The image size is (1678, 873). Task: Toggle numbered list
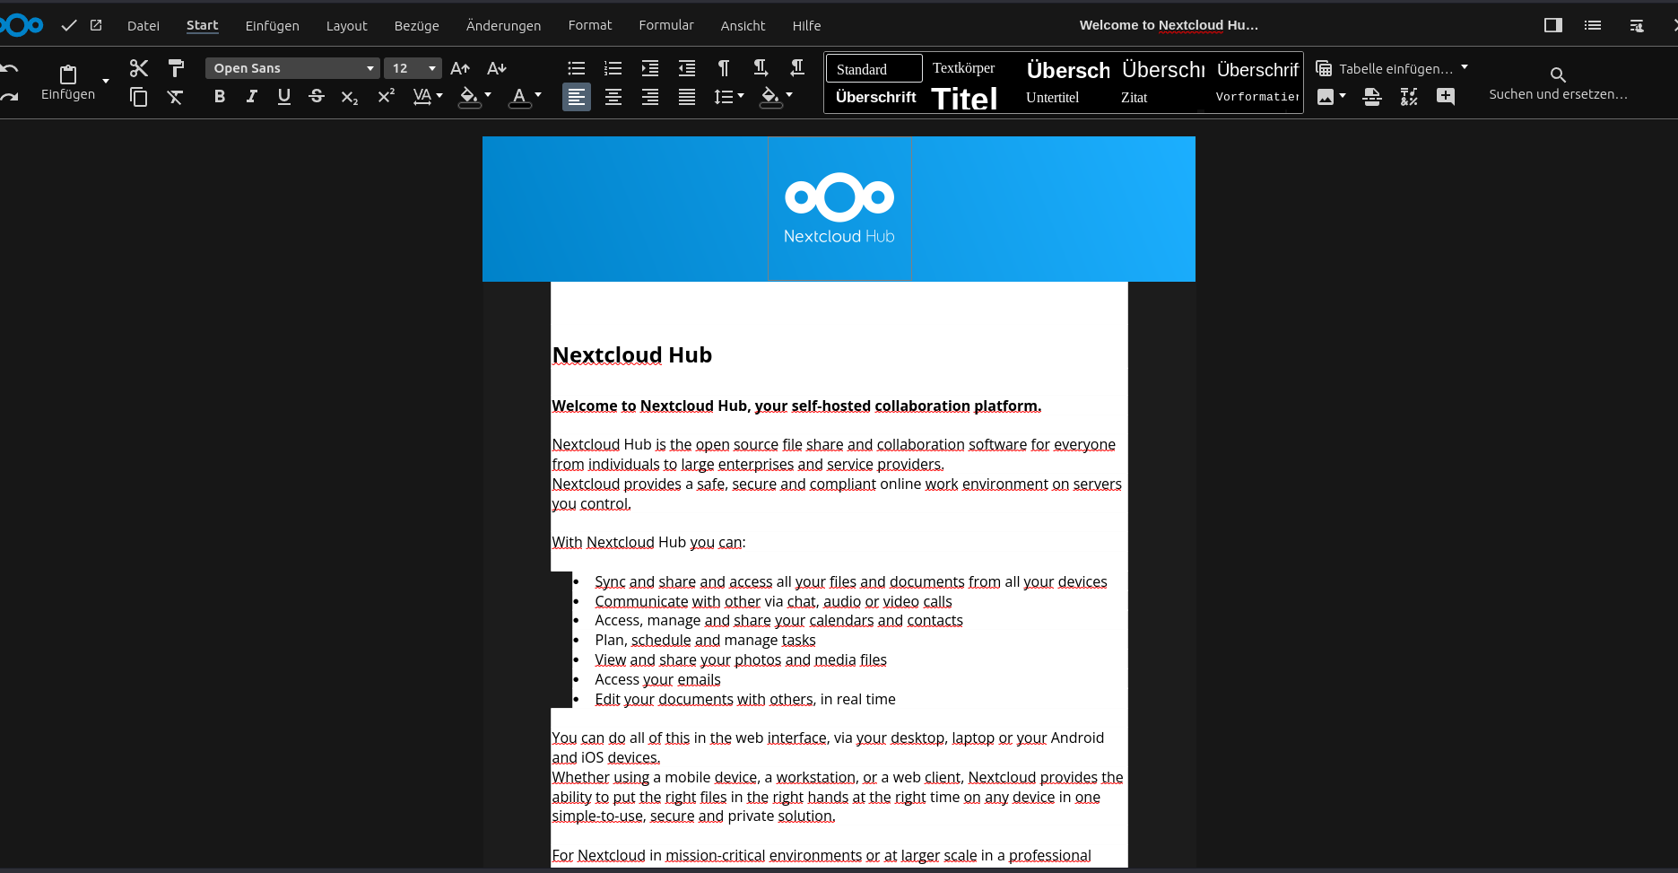[x=613, y=68]
